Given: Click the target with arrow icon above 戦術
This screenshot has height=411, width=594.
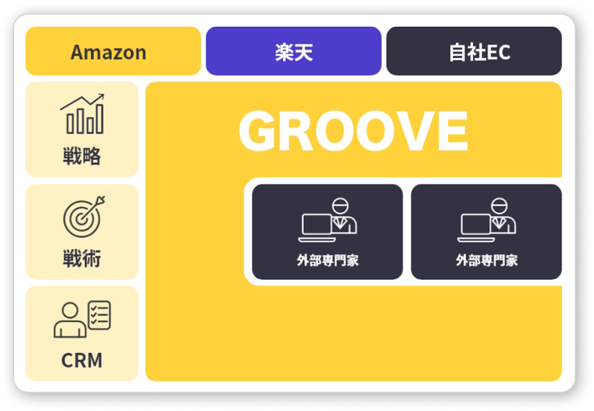Looking at the screenshot, I should pos(84,217).
